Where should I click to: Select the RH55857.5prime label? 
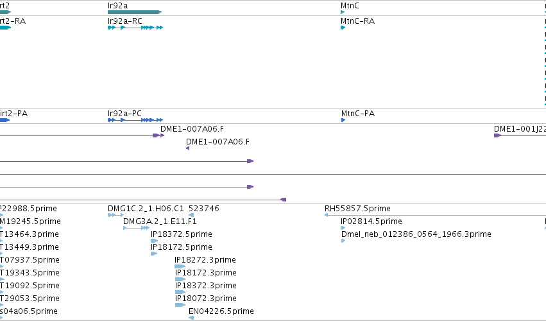357,209
